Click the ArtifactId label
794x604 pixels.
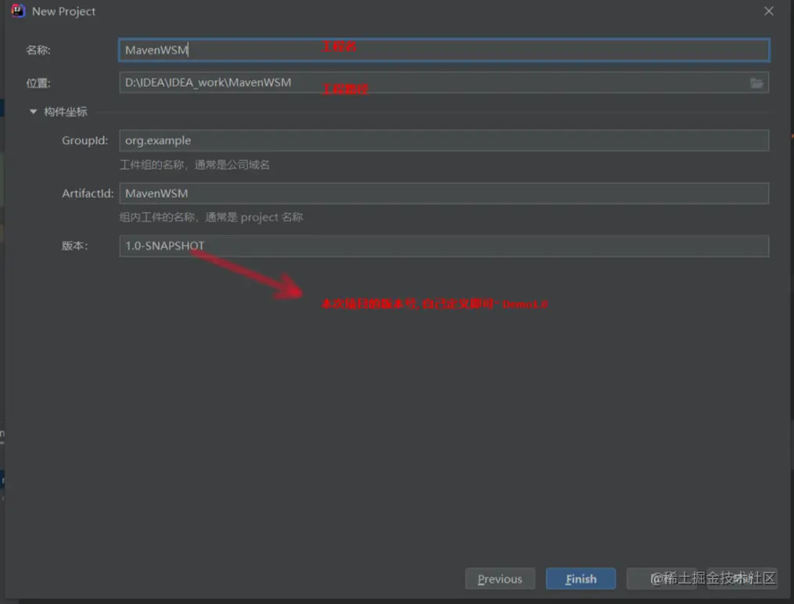(88, 193)
